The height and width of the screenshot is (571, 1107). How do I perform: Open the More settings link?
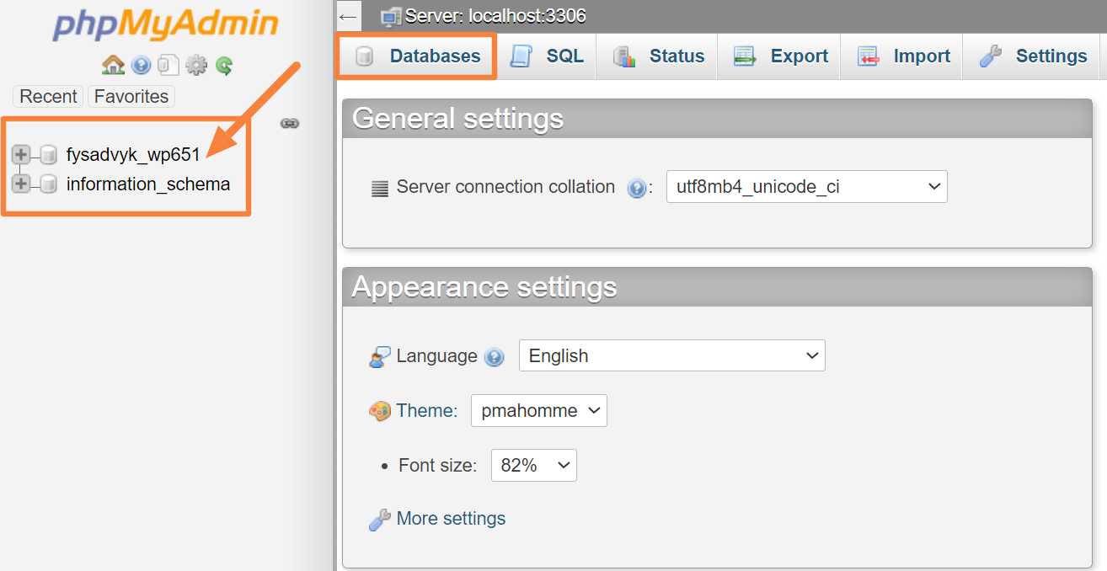451,518
